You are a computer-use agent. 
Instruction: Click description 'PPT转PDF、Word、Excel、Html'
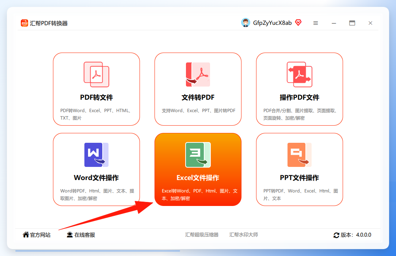[301, 194]
